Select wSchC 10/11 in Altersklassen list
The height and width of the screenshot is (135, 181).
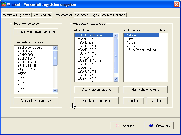(x=86, y=72)
